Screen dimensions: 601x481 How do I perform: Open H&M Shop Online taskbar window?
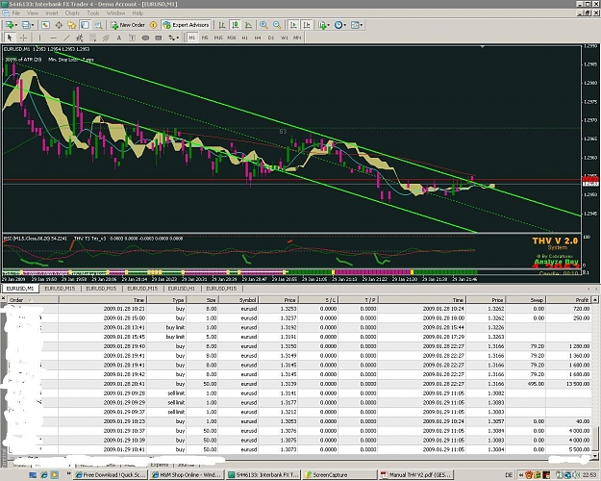tap(187, 475)
